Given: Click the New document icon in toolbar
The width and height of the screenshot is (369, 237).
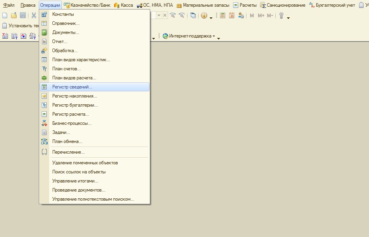Looking at the screenshot, I should click(5, 15).
